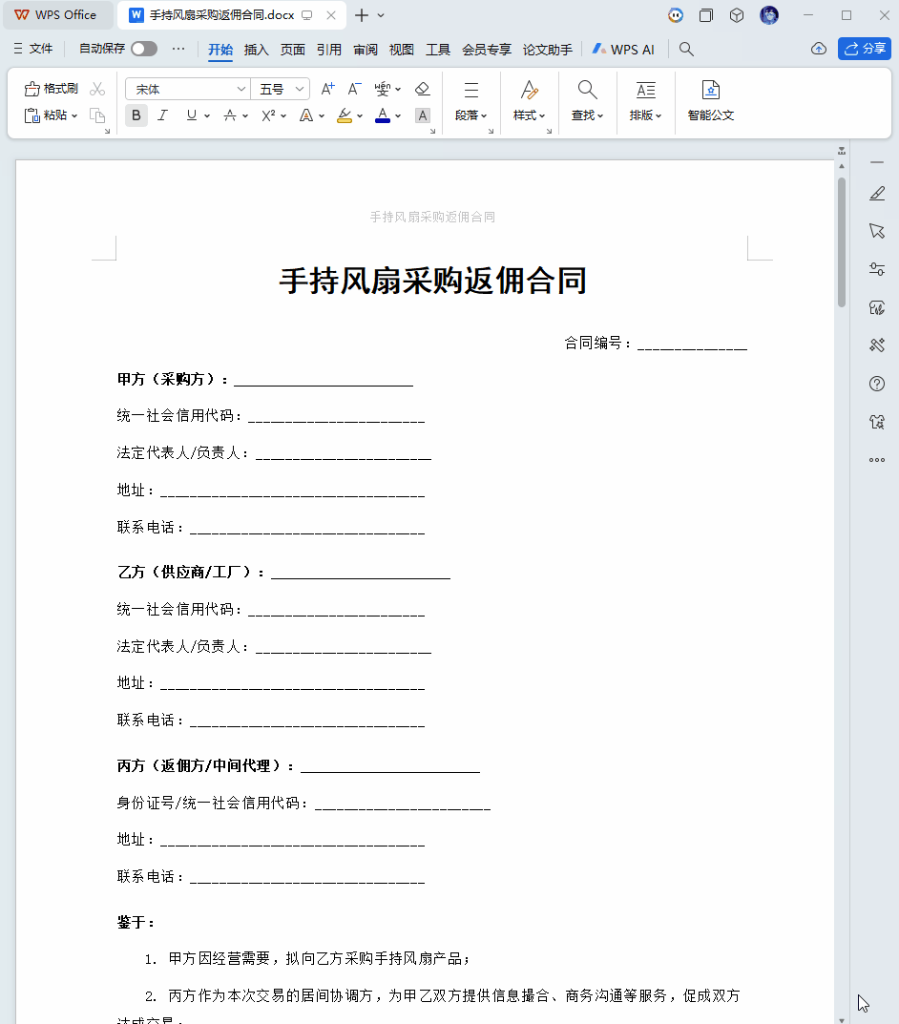
Task: Increase font size with A+ icon
Action: 327,89
